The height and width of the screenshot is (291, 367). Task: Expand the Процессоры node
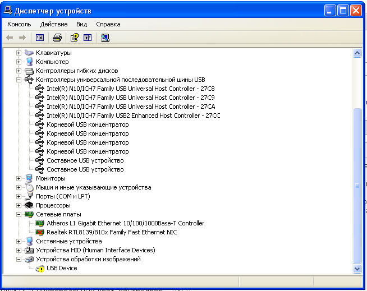[x=19, y=205]
